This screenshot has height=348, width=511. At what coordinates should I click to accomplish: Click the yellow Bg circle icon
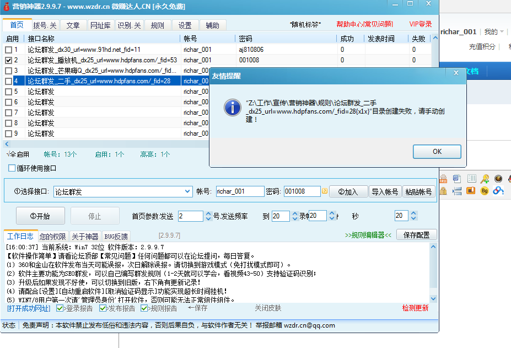[485, 191]
